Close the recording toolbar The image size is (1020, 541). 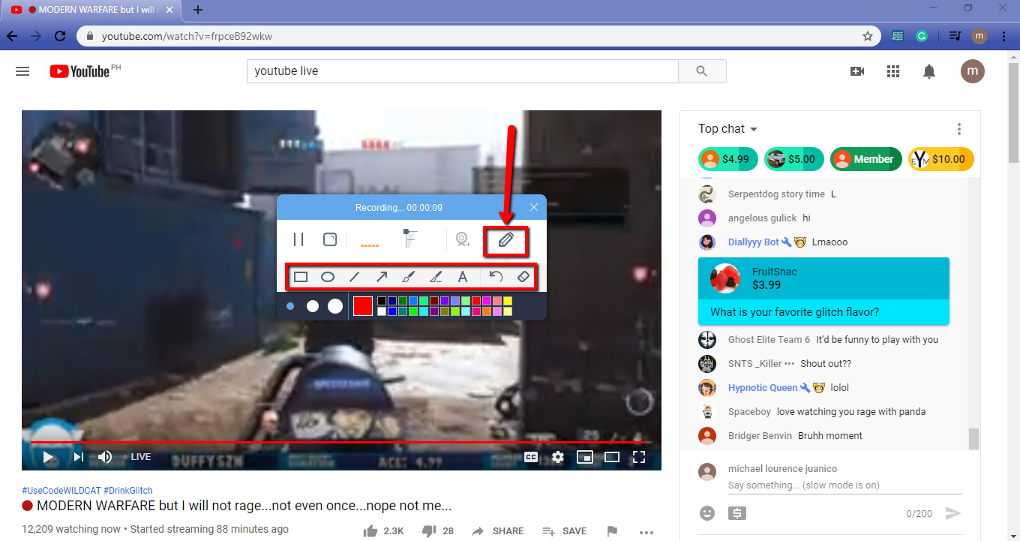pyautogui.click(x=534, y=207)
